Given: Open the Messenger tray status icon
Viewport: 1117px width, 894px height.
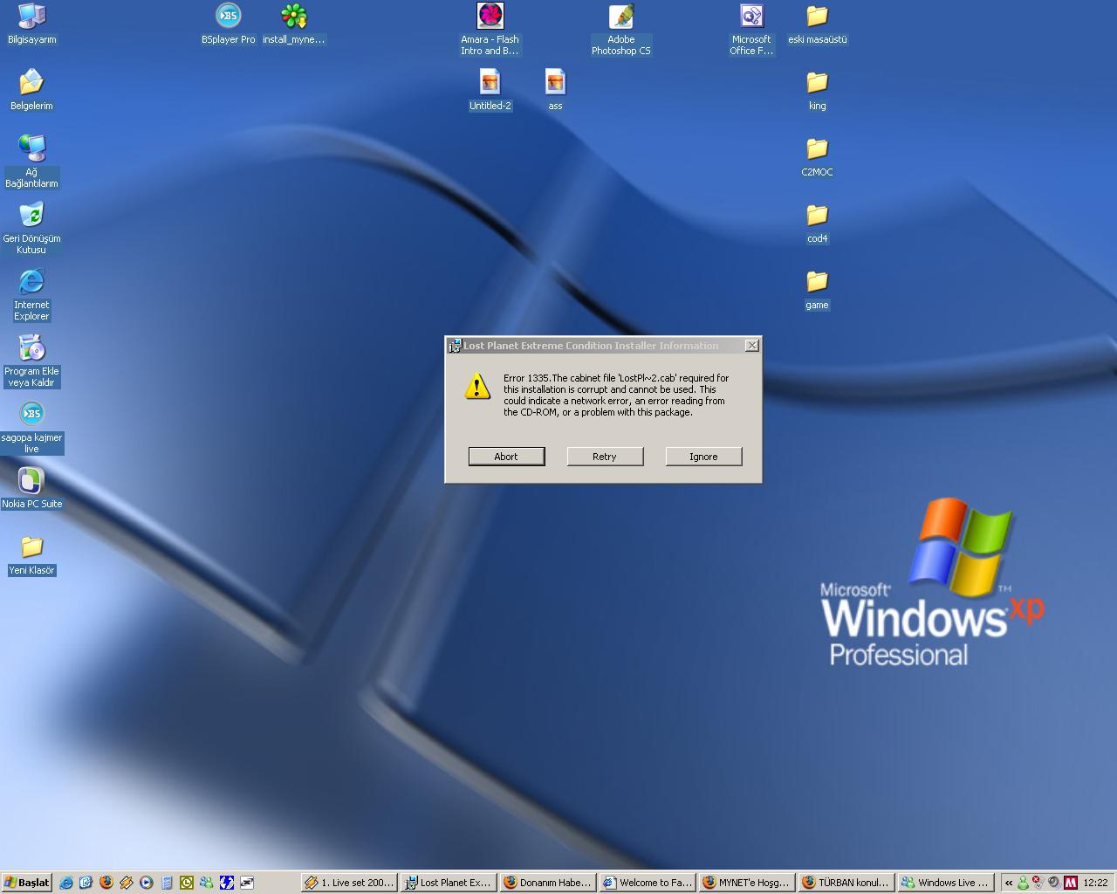Looking at the screenshot, I should 1023,883.
